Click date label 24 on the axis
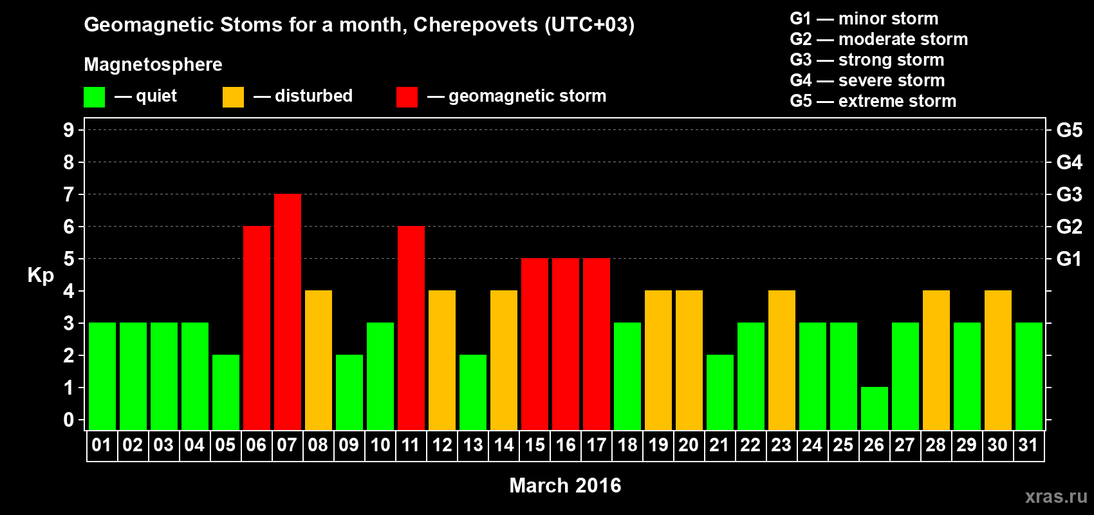The height and width of the screenshot is (515, 1094). point(812,445)
